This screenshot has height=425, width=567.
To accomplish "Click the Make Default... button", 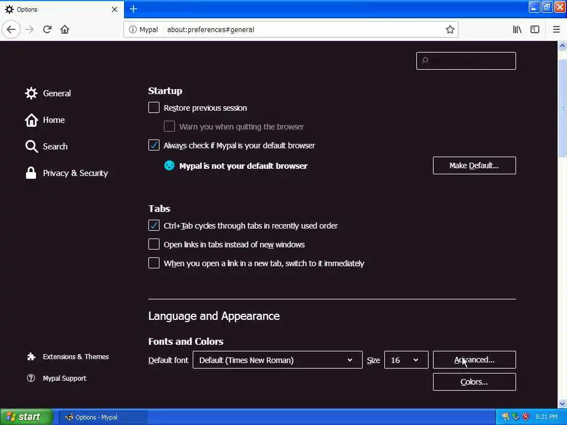I will [474, 165].
